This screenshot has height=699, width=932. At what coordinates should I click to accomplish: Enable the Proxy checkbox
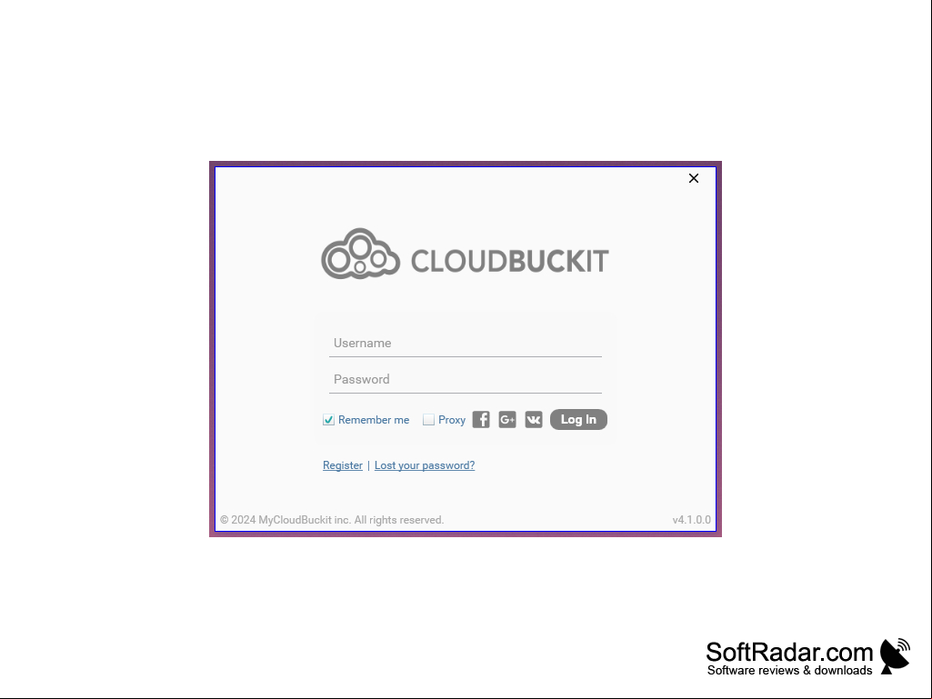click(428, 420)
